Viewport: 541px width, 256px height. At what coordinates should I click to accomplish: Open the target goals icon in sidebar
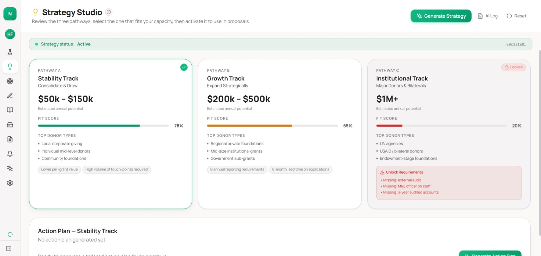[10, 81]
